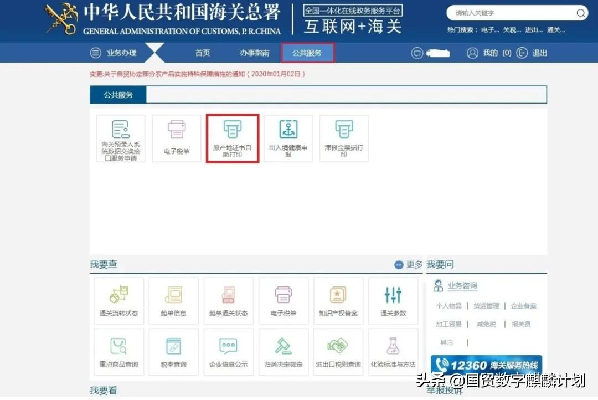Open 化验标准与方法 lab standards query
The height and width of the screenshot is (400, 598).
point(393,351)
